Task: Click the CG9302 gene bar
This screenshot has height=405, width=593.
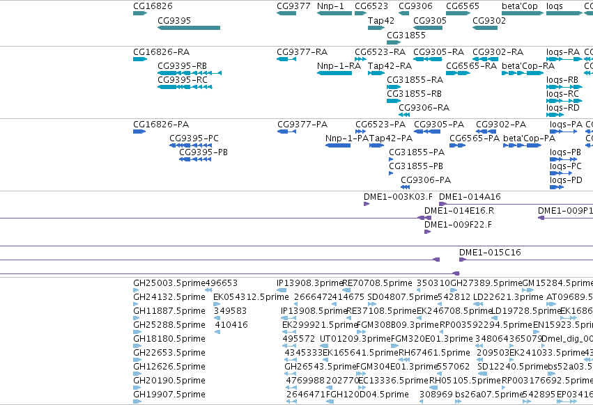Action: point(485,28)
